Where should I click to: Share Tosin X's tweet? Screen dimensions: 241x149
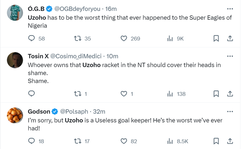[230, 94]
